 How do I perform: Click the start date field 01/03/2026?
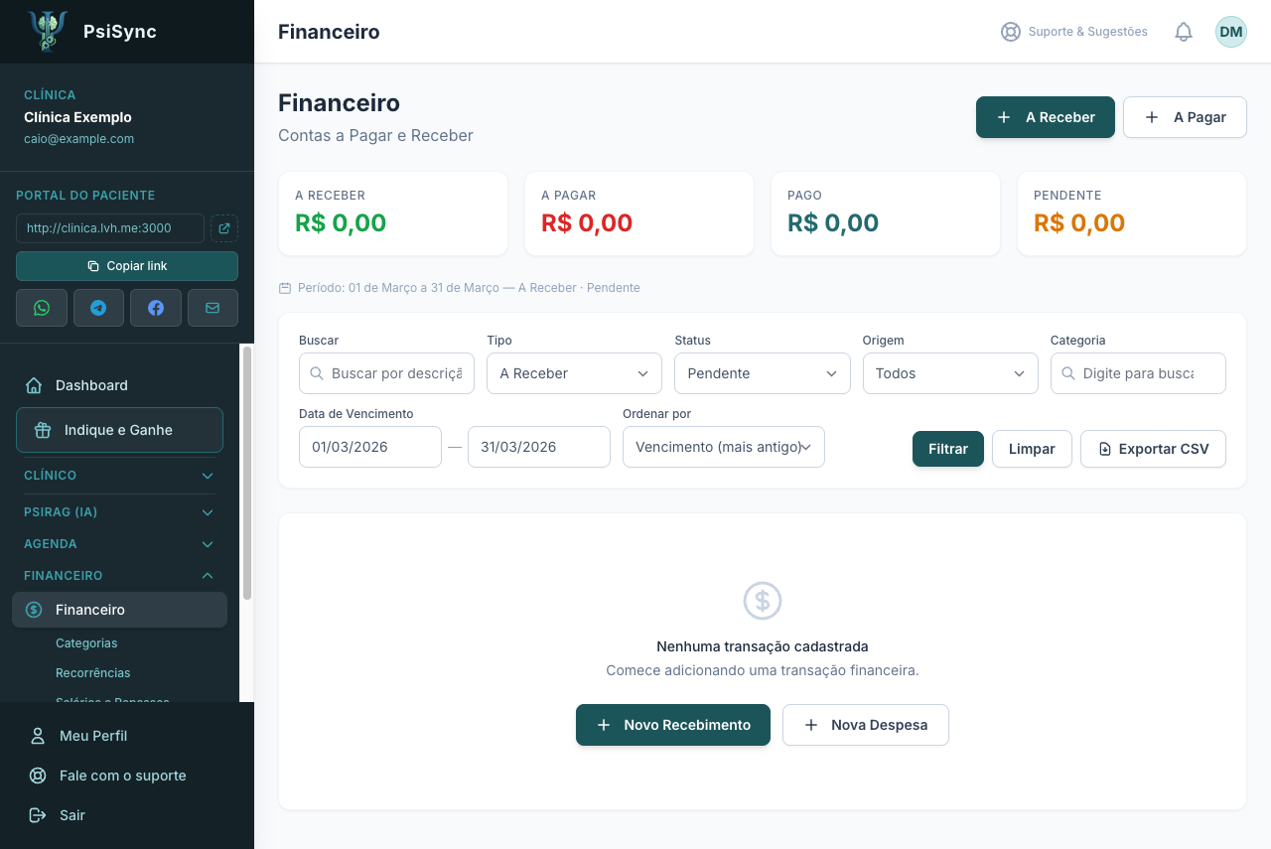(x=370, y=447)
